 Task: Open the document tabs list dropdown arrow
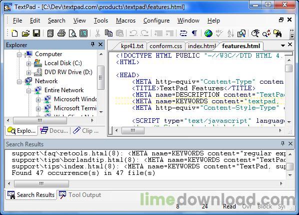pyautogui.click(x=283, y=45)
